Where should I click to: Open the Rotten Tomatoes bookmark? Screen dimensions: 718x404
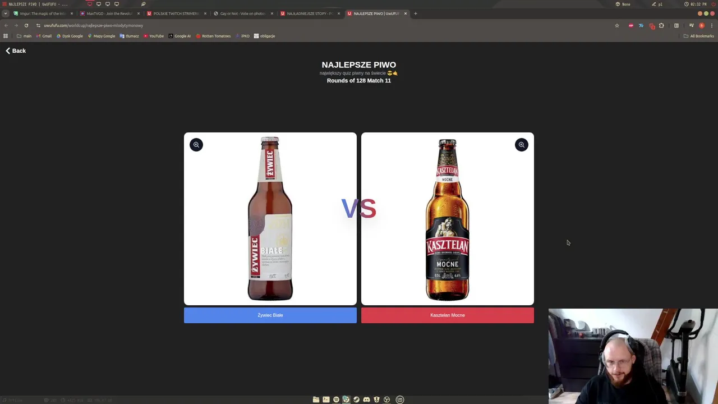213,36
